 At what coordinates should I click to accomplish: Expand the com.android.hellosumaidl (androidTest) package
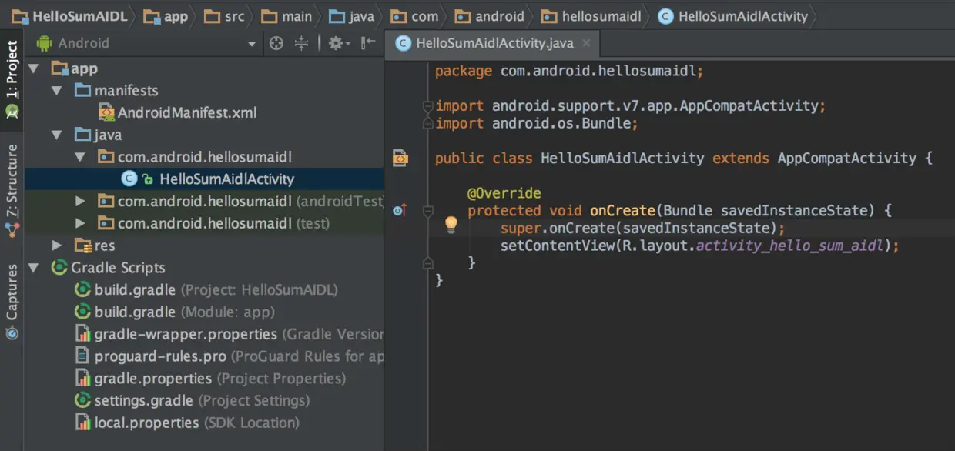pos(80,202)
